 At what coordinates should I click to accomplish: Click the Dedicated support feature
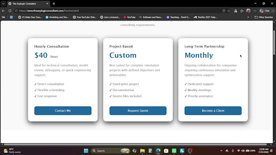click(x=199, y=84)
